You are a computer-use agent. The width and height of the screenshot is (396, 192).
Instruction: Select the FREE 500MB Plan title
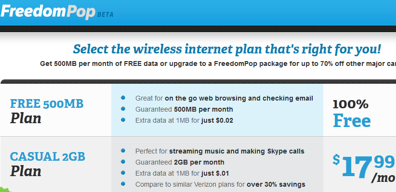coord(47,111)
